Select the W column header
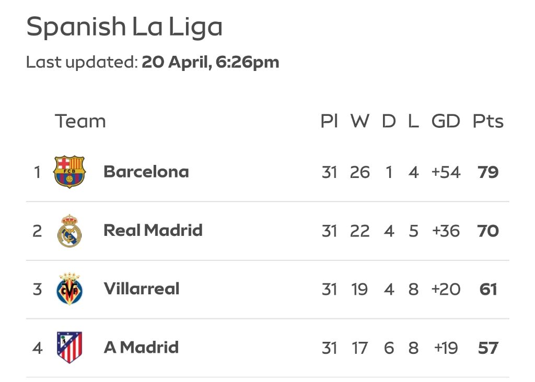The image size is (535, 382). tap(360, 121)
